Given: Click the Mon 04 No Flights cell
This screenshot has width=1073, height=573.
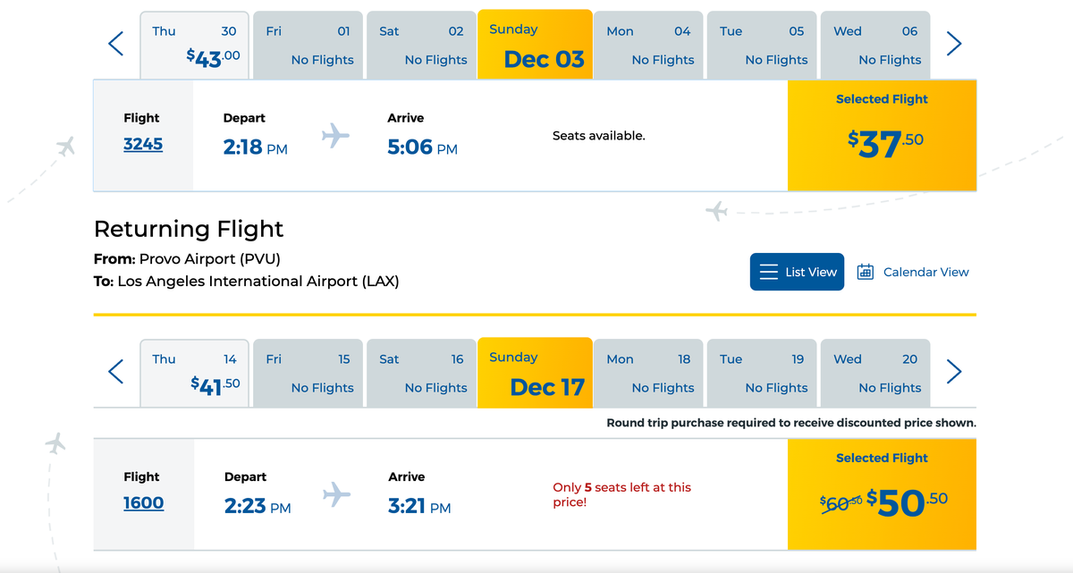Looking at the screenshot, I should pyautogui.click(x=648, y=44).
